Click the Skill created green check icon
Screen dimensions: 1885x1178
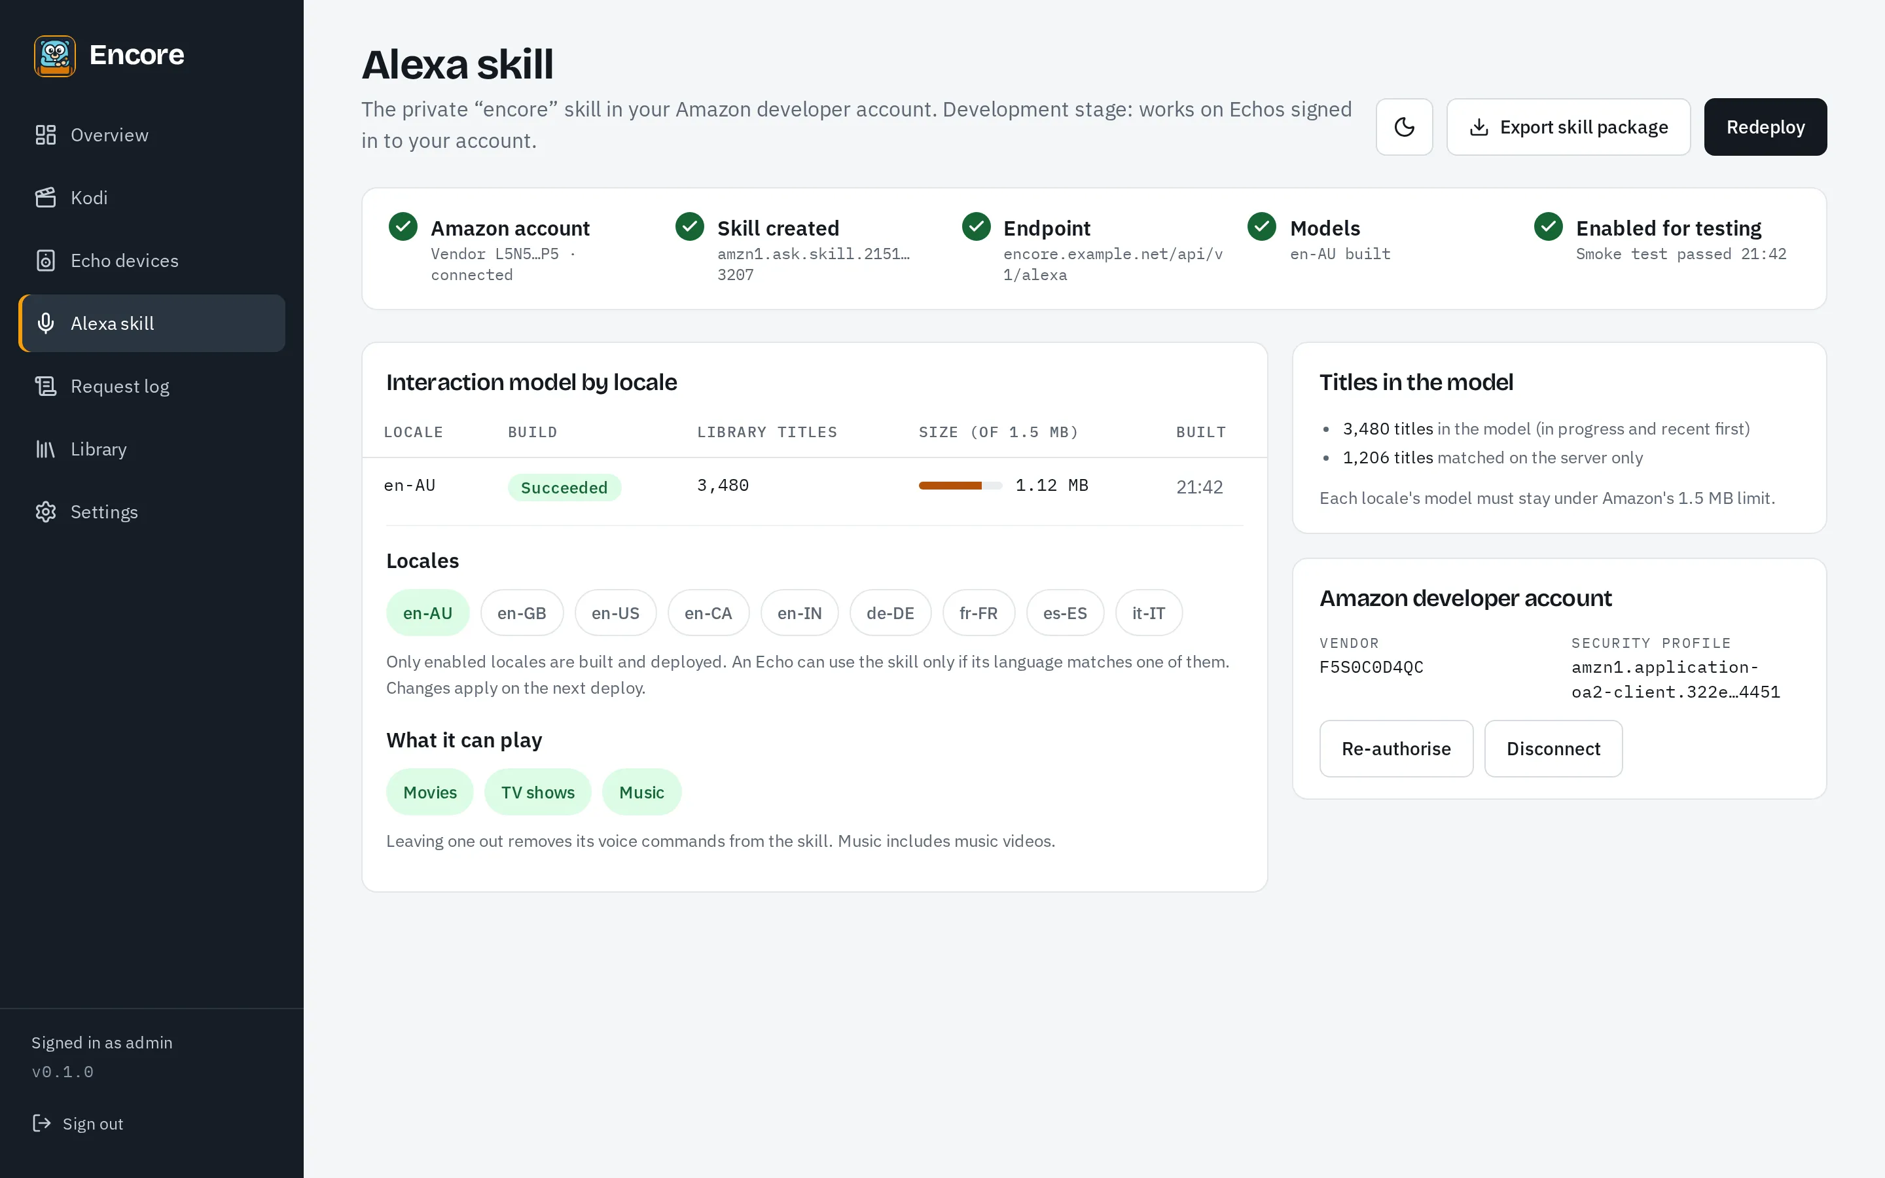pos(689,226)
